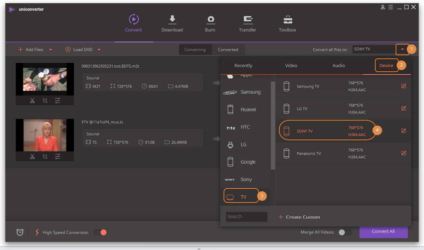Open the schedule alarm clock icon

[x=20, y=232]
